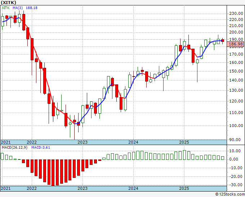The height and width of the screenshot is (197, 245).
Task: Click the 150.00 price axis label
Action: click(236, 71)
